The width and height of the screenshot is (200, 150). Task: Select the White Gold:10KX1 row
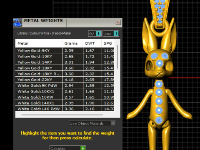[x=65, y=91]
